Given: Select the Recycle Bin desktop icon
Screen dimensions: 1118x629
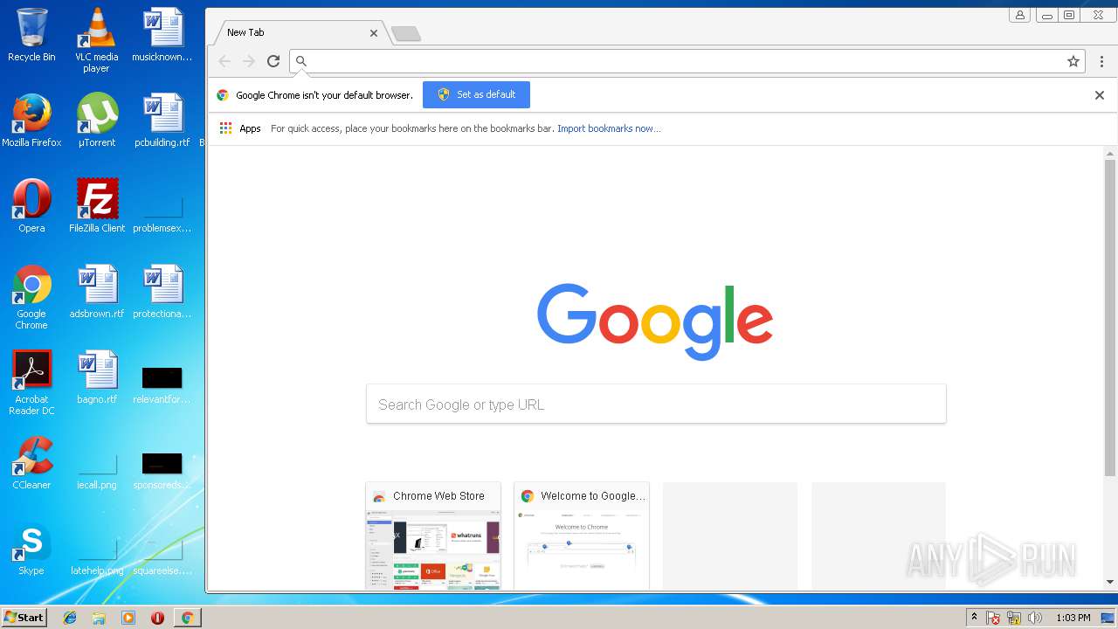Looking at the screenshot, I should pos(31,35).
